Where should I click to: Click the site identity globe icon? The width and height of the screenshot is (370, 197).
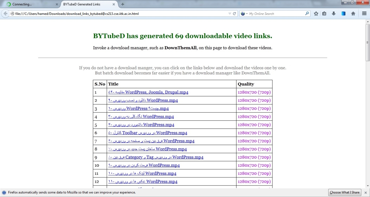pos(12,14)
